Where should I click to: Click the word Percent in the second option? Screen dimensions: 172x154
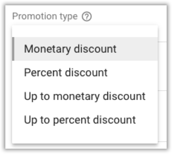pyautogui.click(x=43, y=72)
